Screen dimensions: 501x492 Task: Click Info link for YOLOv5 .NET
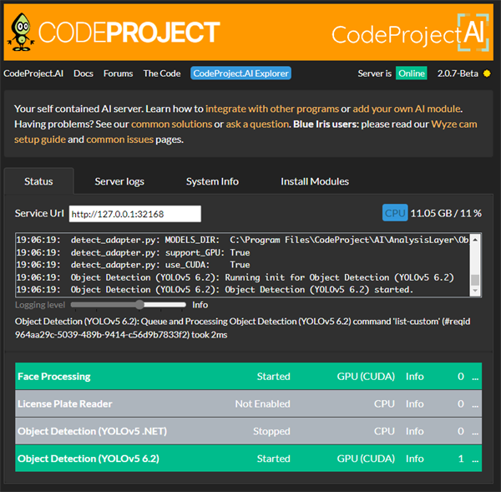(415, 432)
